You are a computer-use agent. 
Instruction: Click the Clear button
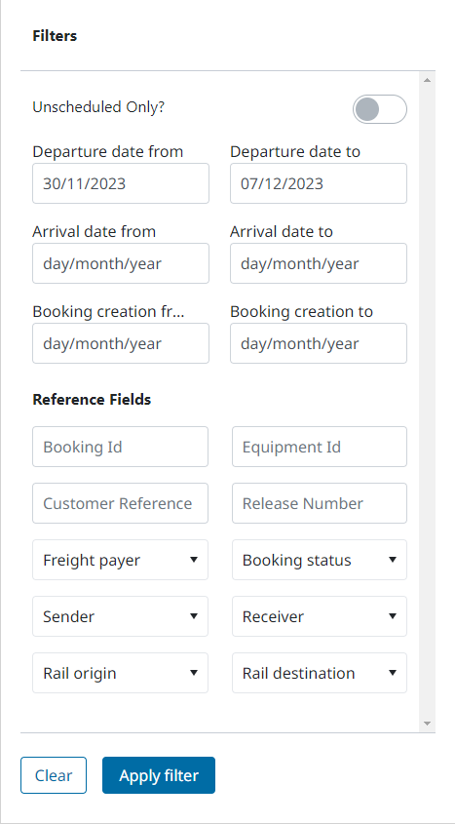54,775
